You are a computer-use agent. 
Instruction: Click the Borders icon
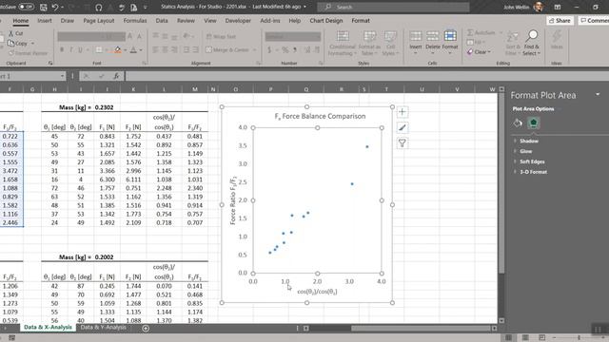pos(99,49)
